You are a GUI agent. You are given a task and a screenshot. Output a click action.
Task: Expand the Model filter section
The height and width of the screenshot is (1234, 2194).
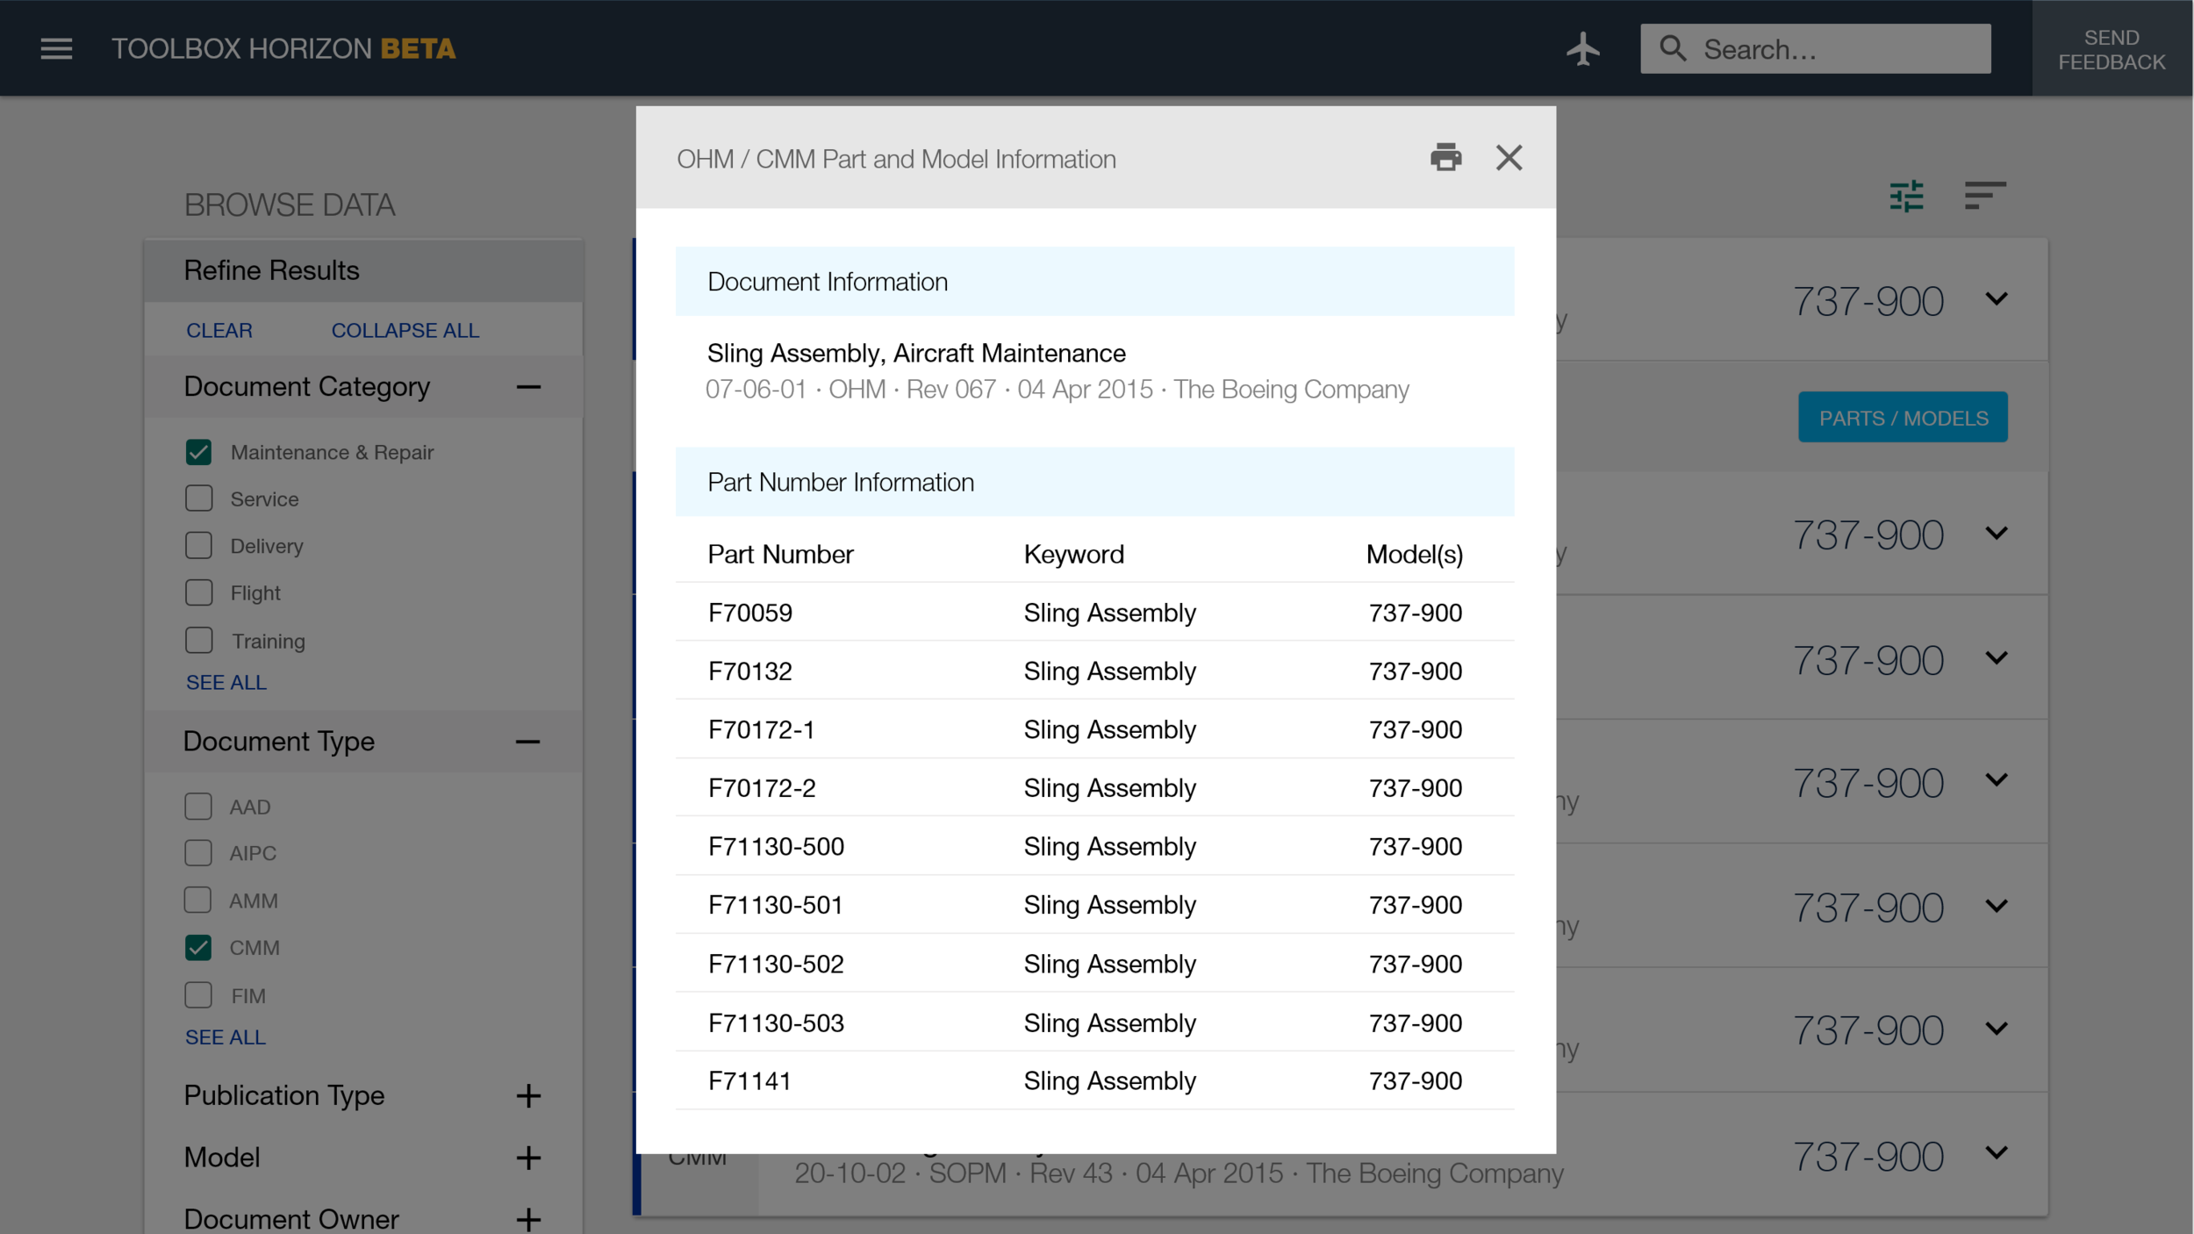coord(528,1158)
